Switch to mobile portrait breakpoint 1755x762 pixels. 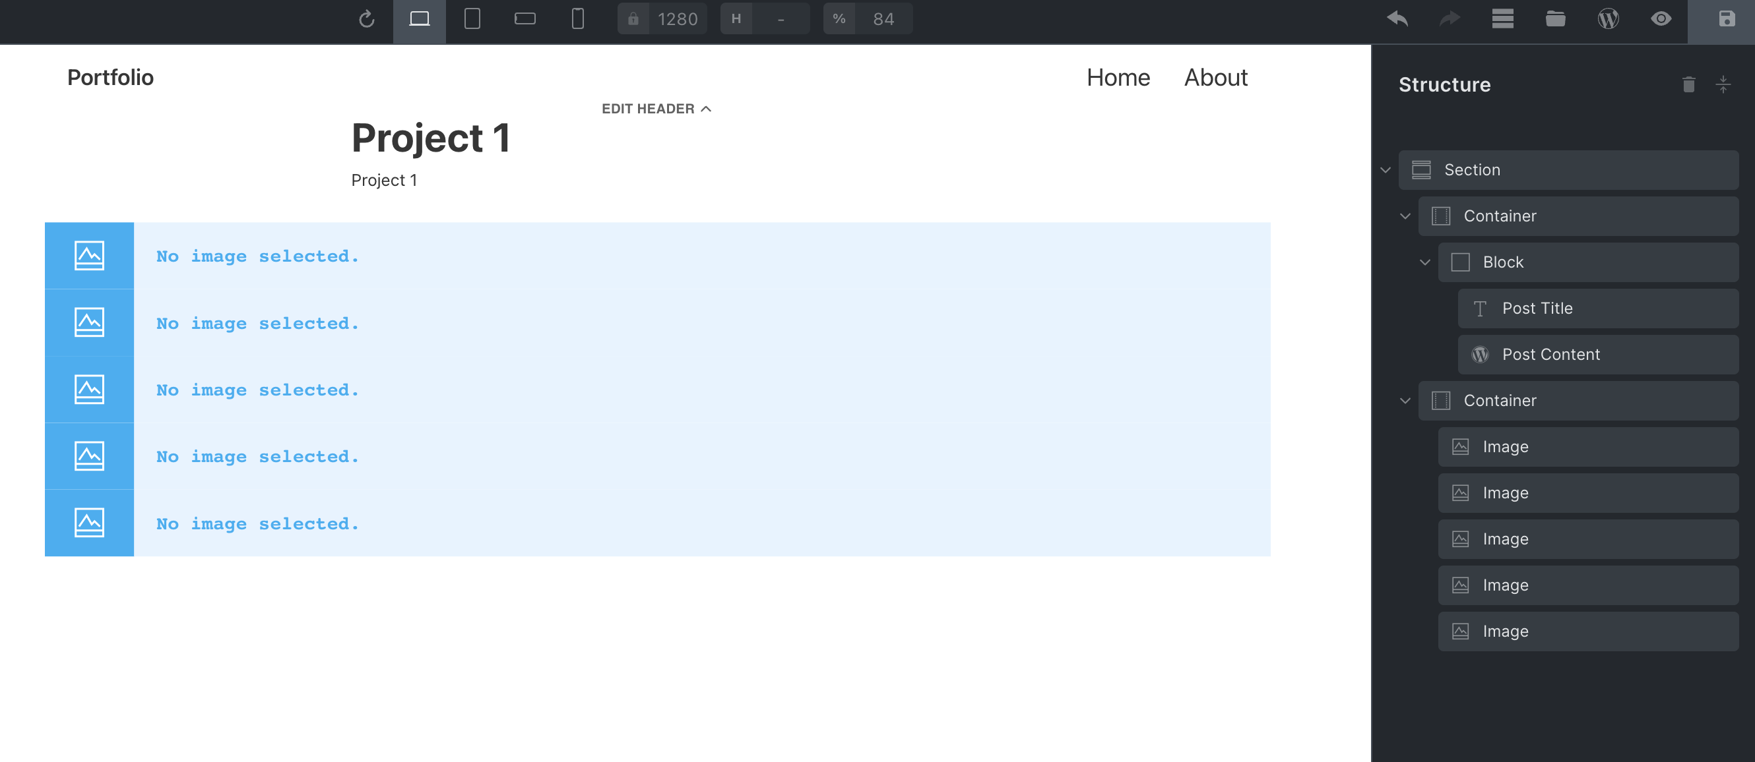point(578,19)
